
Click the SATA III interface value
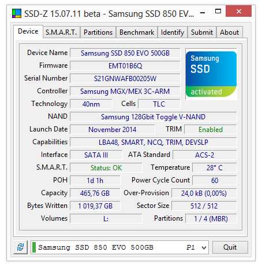coord(96,155)
